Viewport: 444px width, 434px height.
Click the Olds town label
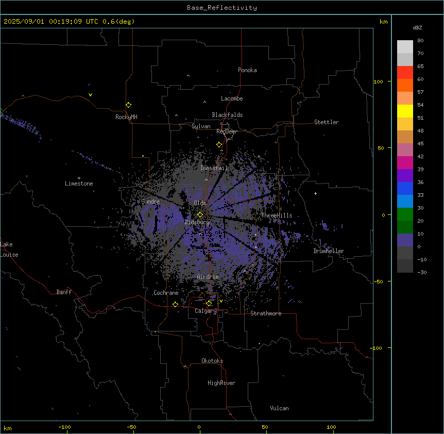pos(200,203)
